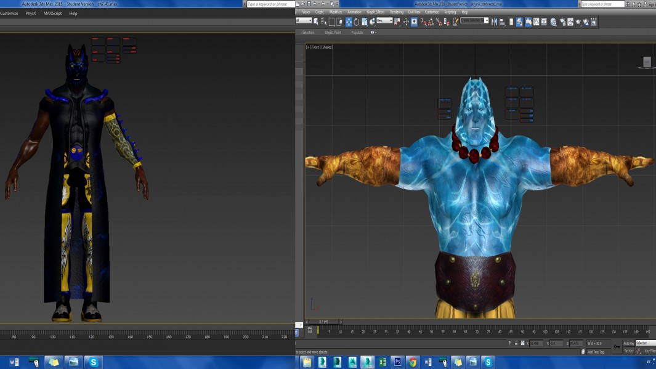
Task: Toggle the Window/Crossing selection icon
Action: pyautogui.click(x=339, y=22)
